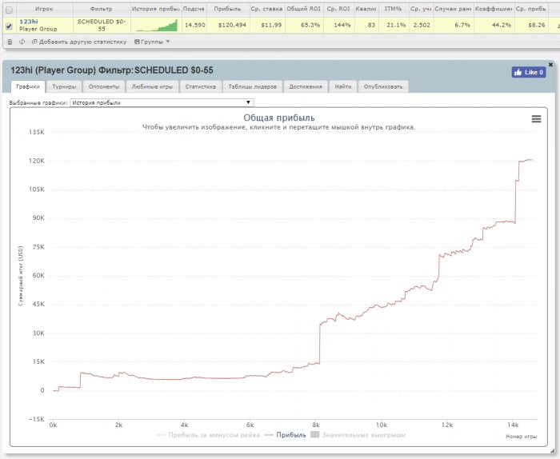Click the Группы icon in the toolbar
The image size is (560, 459).
coord(138,41)
